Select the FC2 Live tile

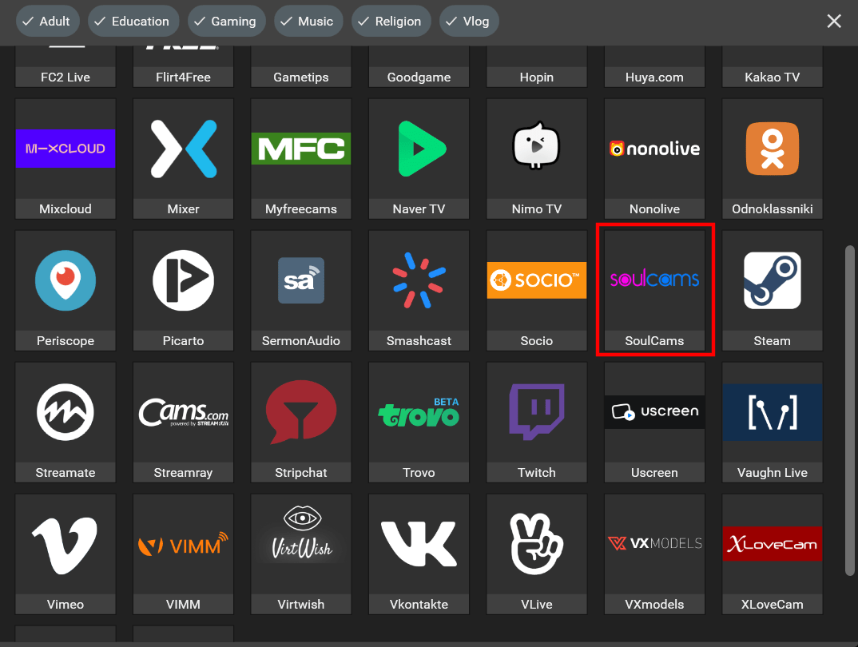coord(66,67)
